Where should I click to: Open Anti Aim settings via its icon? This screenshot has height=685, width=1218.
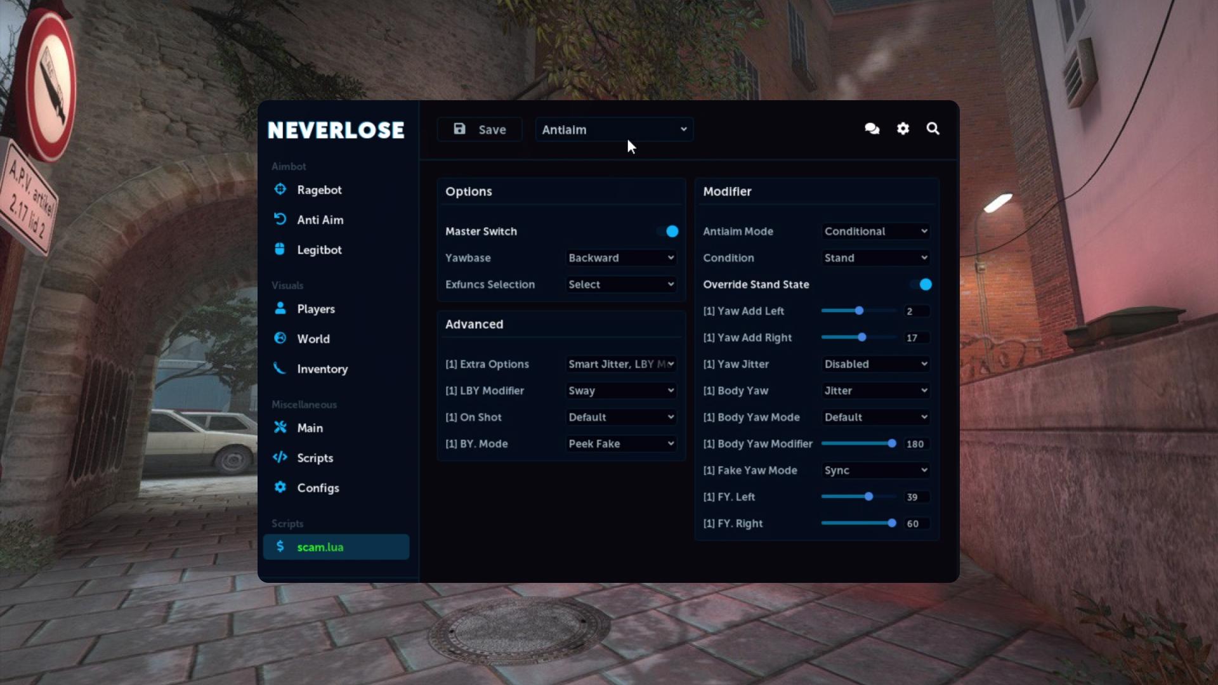pyautogui.click(x=280, y=219)
